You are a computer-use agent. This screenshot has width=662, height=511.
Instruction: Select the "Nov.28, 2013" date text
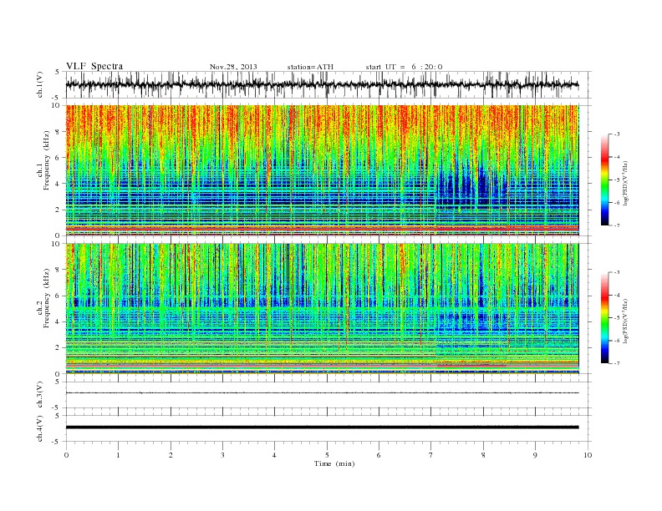tap(233, 67)
